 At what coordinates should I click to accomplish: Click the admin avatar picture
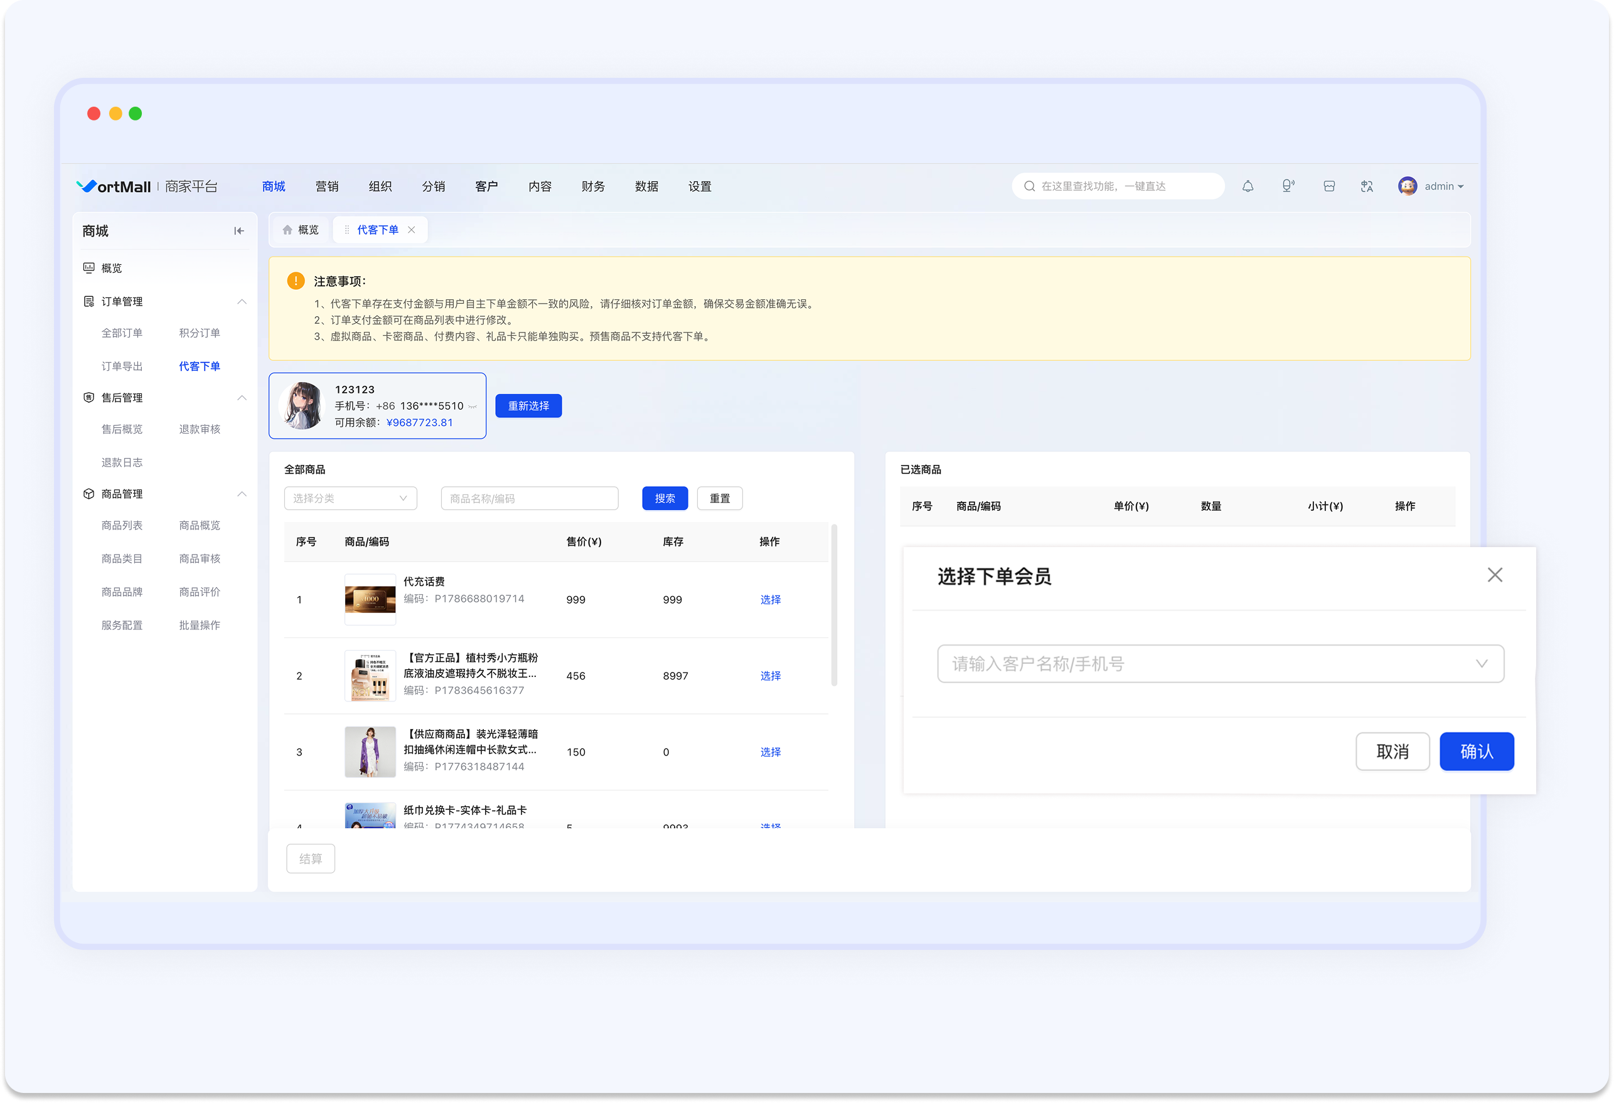pos(1407,186)
